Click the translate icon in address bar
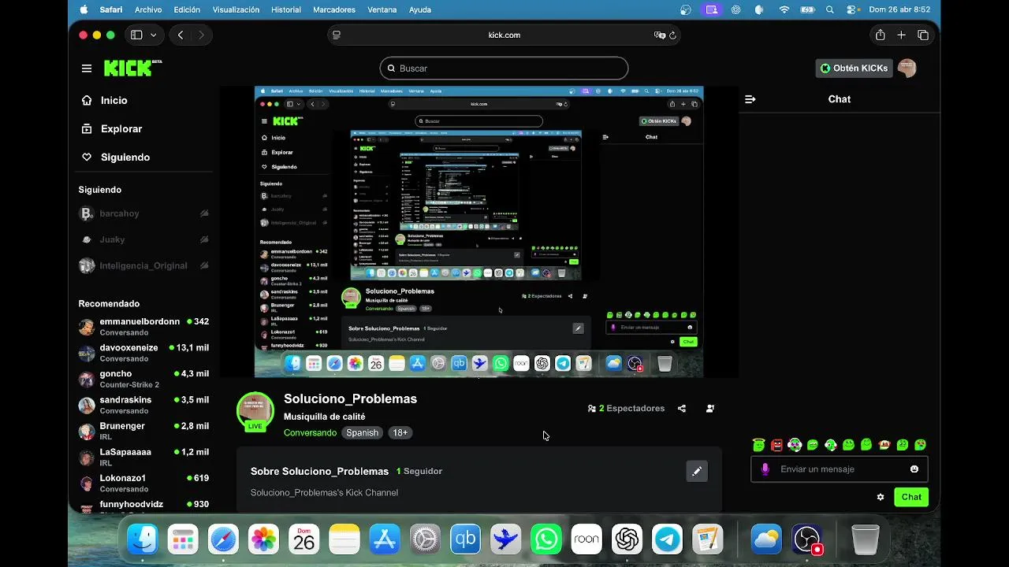Image resolution: width=1009 pixels, height=567 pixels. click(x=659, y=35)
